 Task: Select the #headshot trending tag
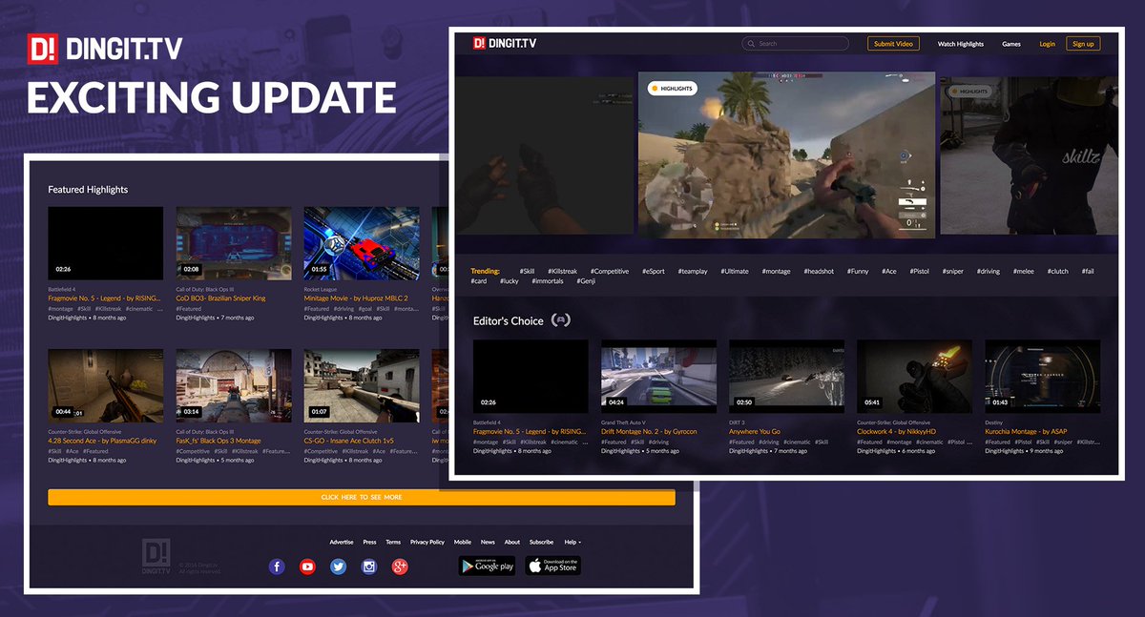[x=819, y=272]
